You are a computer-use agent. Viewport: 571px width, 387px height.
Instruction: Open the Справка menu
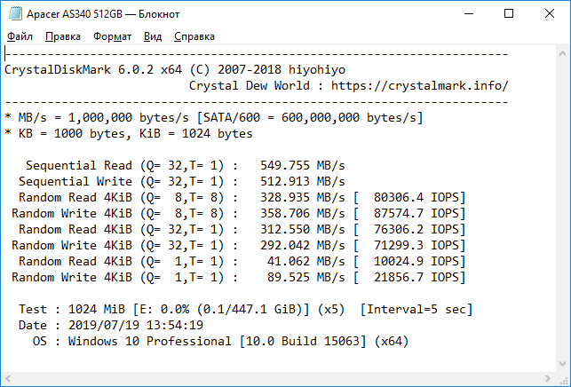click(x=194, y=36)
